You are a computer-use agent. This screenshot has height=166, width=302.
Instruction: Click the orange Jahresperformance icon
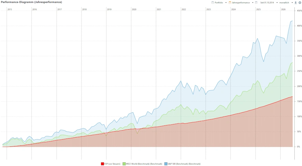coord(230,3)
